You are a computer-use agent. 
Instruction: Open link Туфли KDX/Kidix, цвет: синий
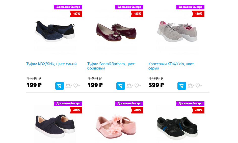click(51, 64)
